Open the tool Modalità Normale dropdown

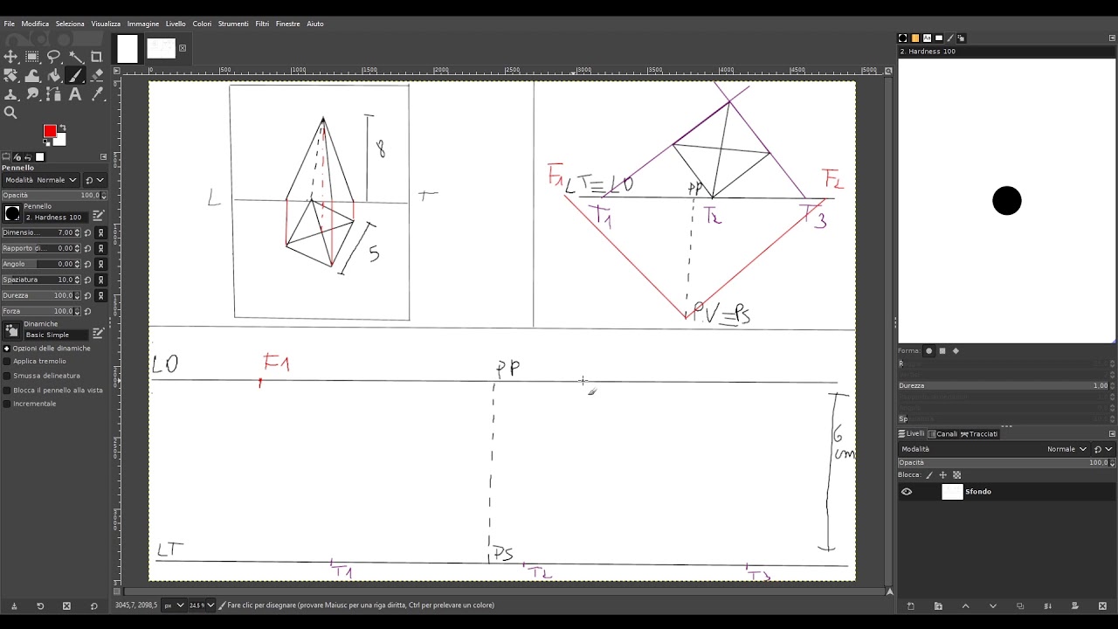tap(40, 180)
